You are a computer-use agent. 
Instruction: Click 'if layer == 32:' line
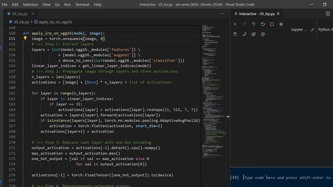click(66, 104)
